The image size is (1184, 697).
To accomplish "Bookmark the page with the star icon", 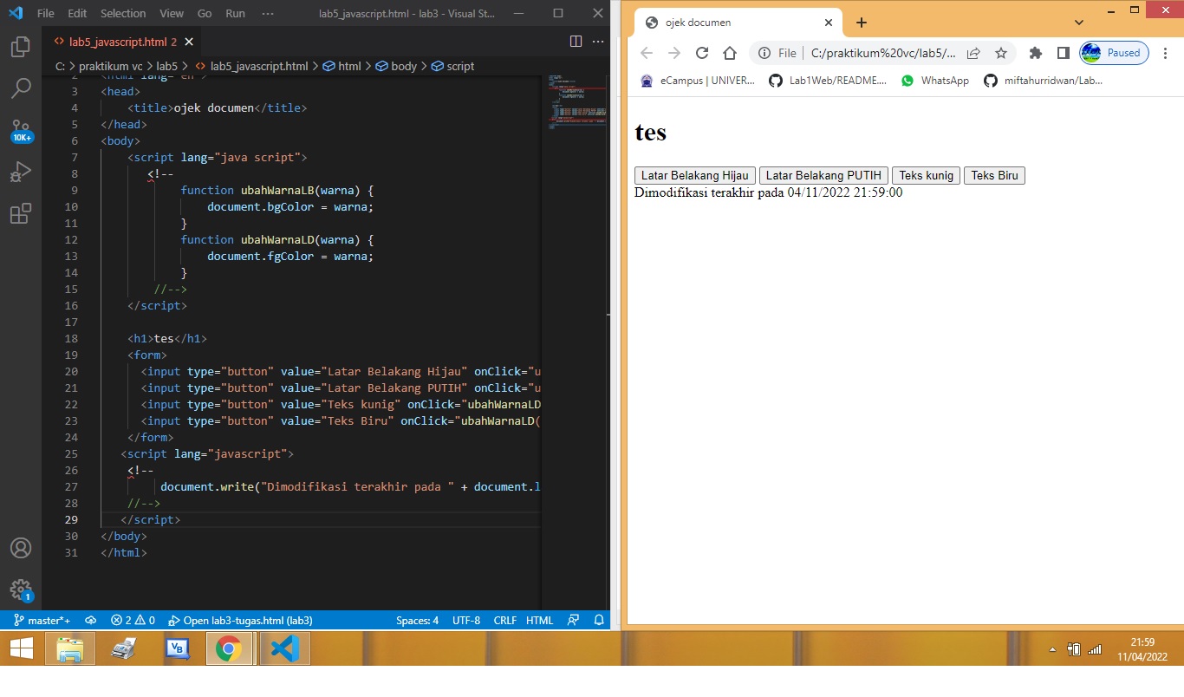I will (x=1001, y=53).
